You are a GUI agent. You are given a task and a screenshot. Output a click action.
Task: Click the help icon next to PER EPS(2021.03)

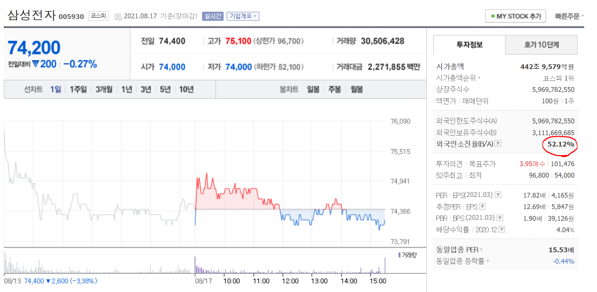[498, 195]
